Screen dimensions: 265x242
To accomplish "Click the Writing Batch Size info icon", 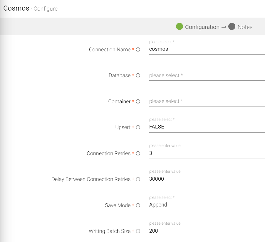I will 138,231.
